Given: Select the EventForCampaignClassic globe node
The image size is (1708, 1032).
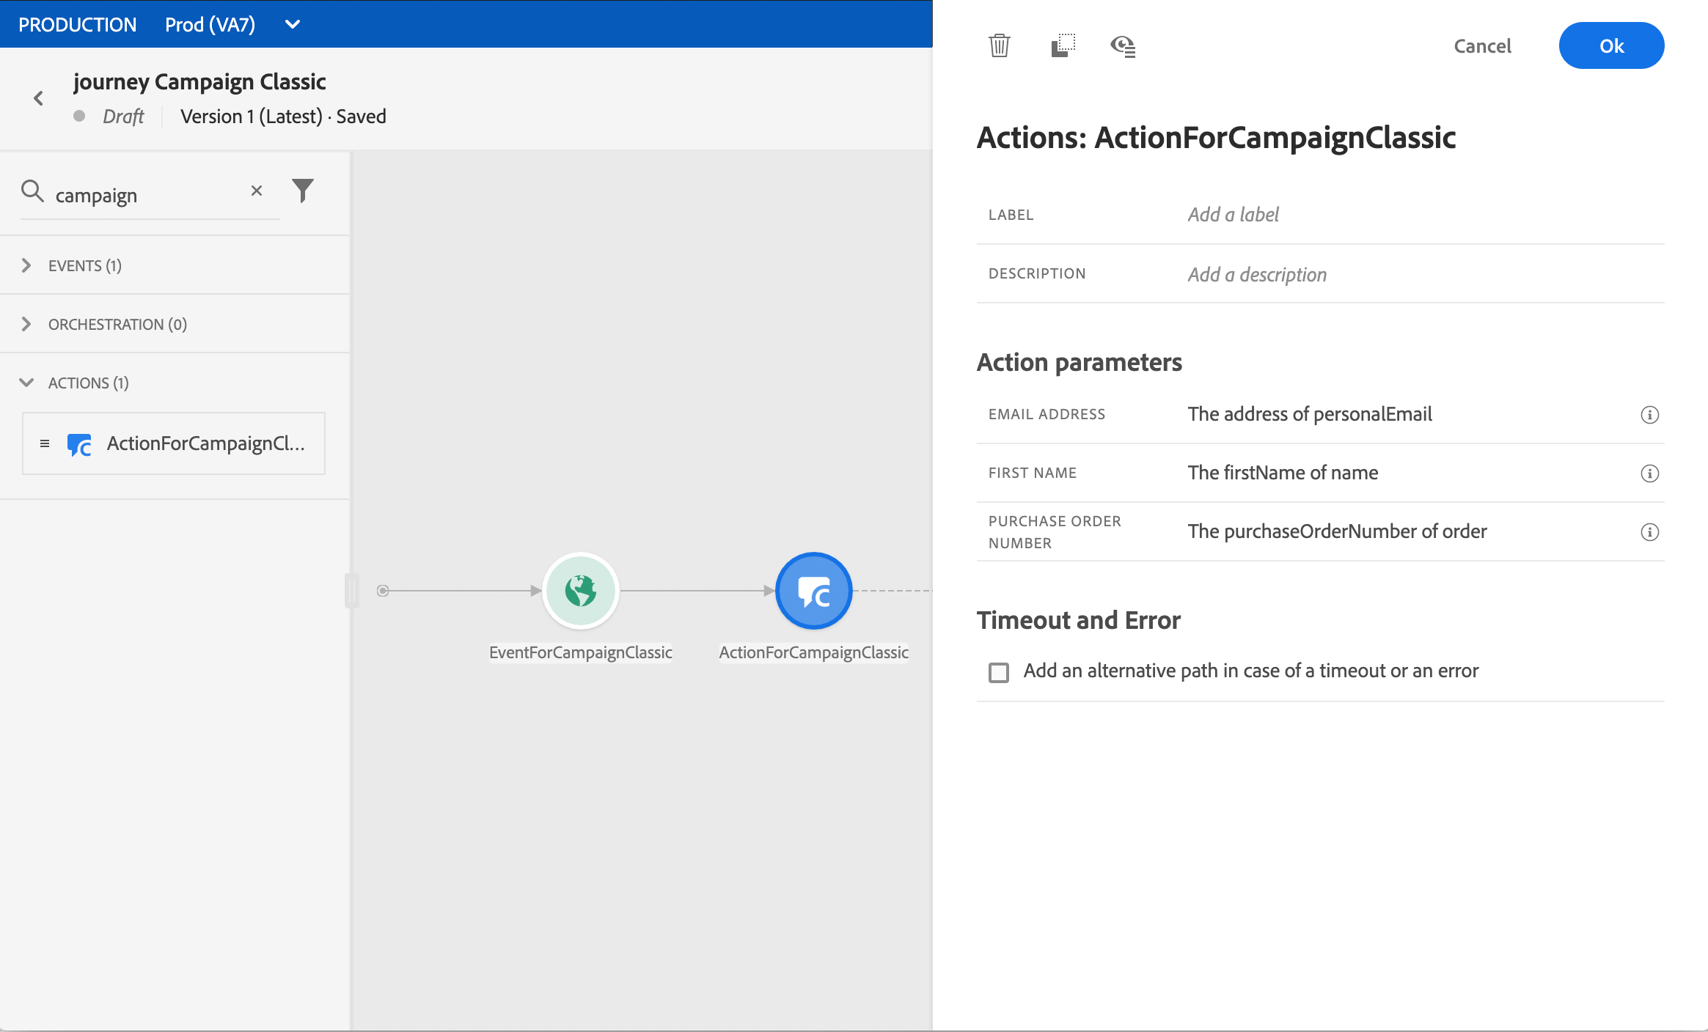Looking at the screenshot, I should click(x=581, y=591).
